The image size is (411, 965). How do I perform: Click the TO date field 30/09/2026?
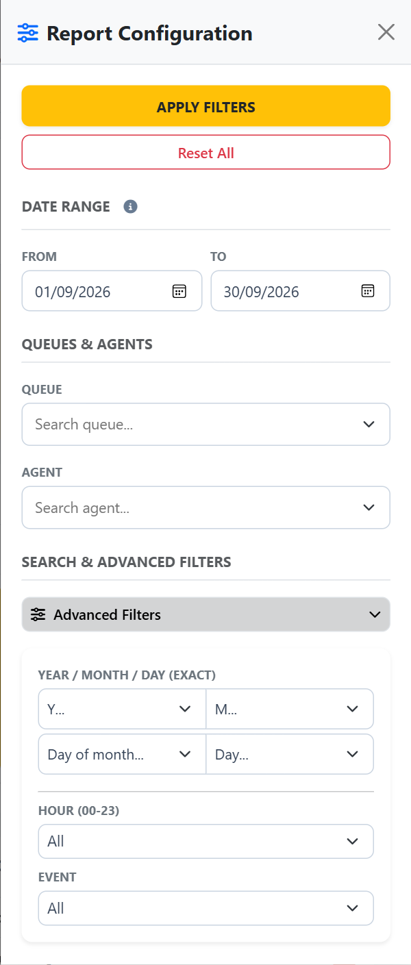[x=301, y=291]
